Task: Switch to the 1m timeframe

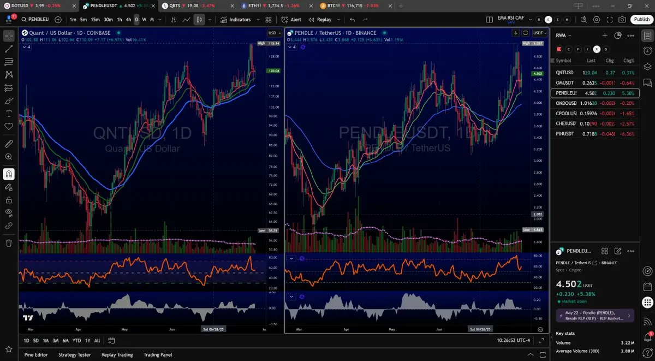Action: pos(73,20)
